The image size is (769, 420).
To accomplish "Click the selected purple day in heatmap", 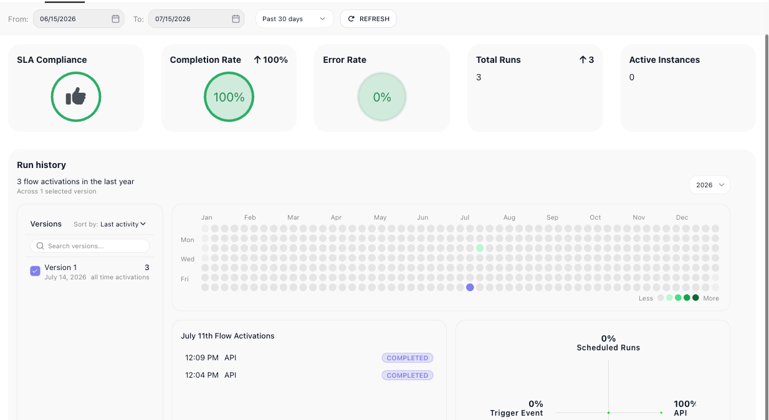I will pos(470,287).
